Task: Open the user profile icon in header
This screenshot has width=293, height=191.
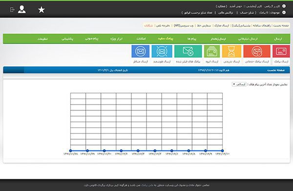Action: point(22,9)
